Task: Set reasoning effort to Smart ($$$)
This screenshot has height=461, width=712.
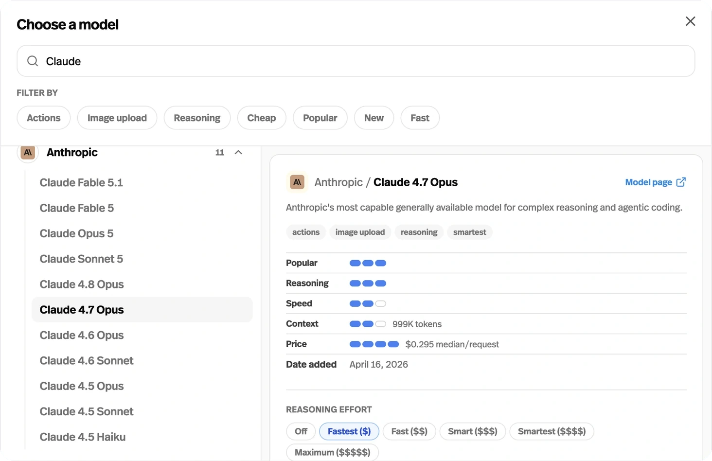Action: point(473,431)
